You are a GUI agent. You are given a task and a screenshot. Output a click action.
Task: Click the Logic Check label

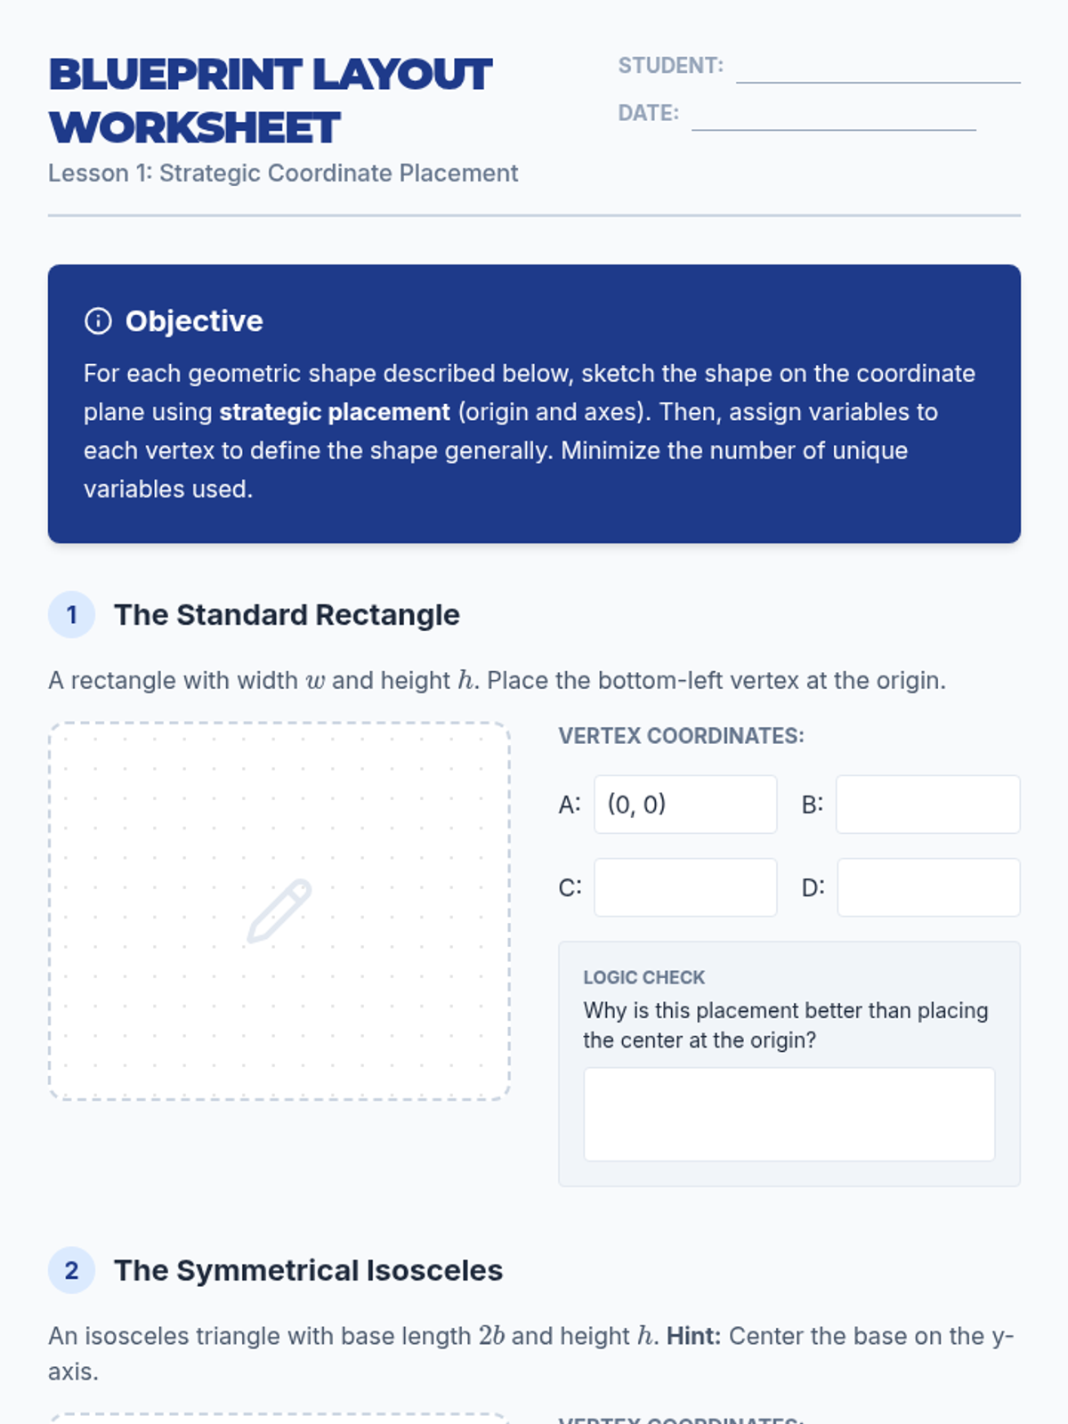(x=643, y=977)
